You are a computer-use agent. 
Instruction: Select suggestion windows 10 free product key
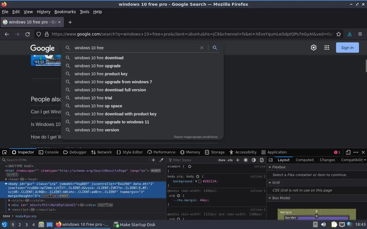click(142, 74)
